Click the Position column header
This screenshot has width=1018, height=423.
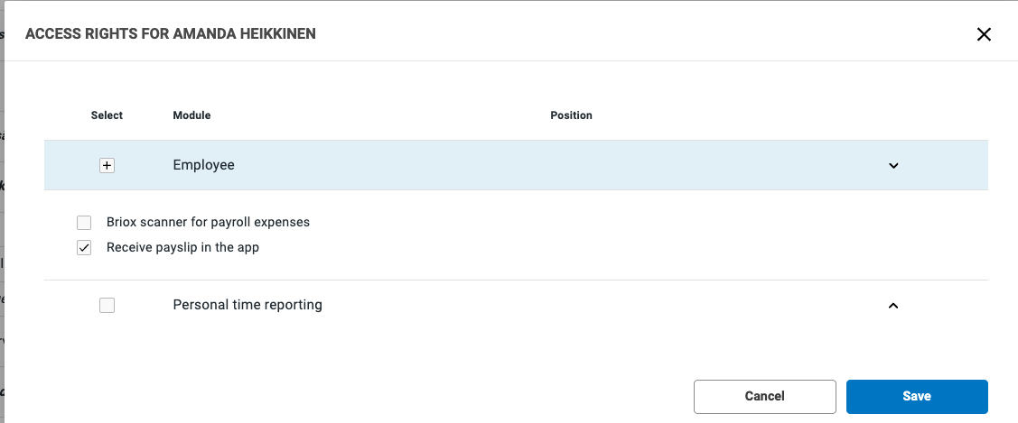(571, 115)
